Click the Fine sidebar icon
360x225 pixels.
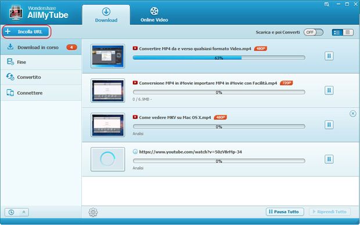pos(10,61)
